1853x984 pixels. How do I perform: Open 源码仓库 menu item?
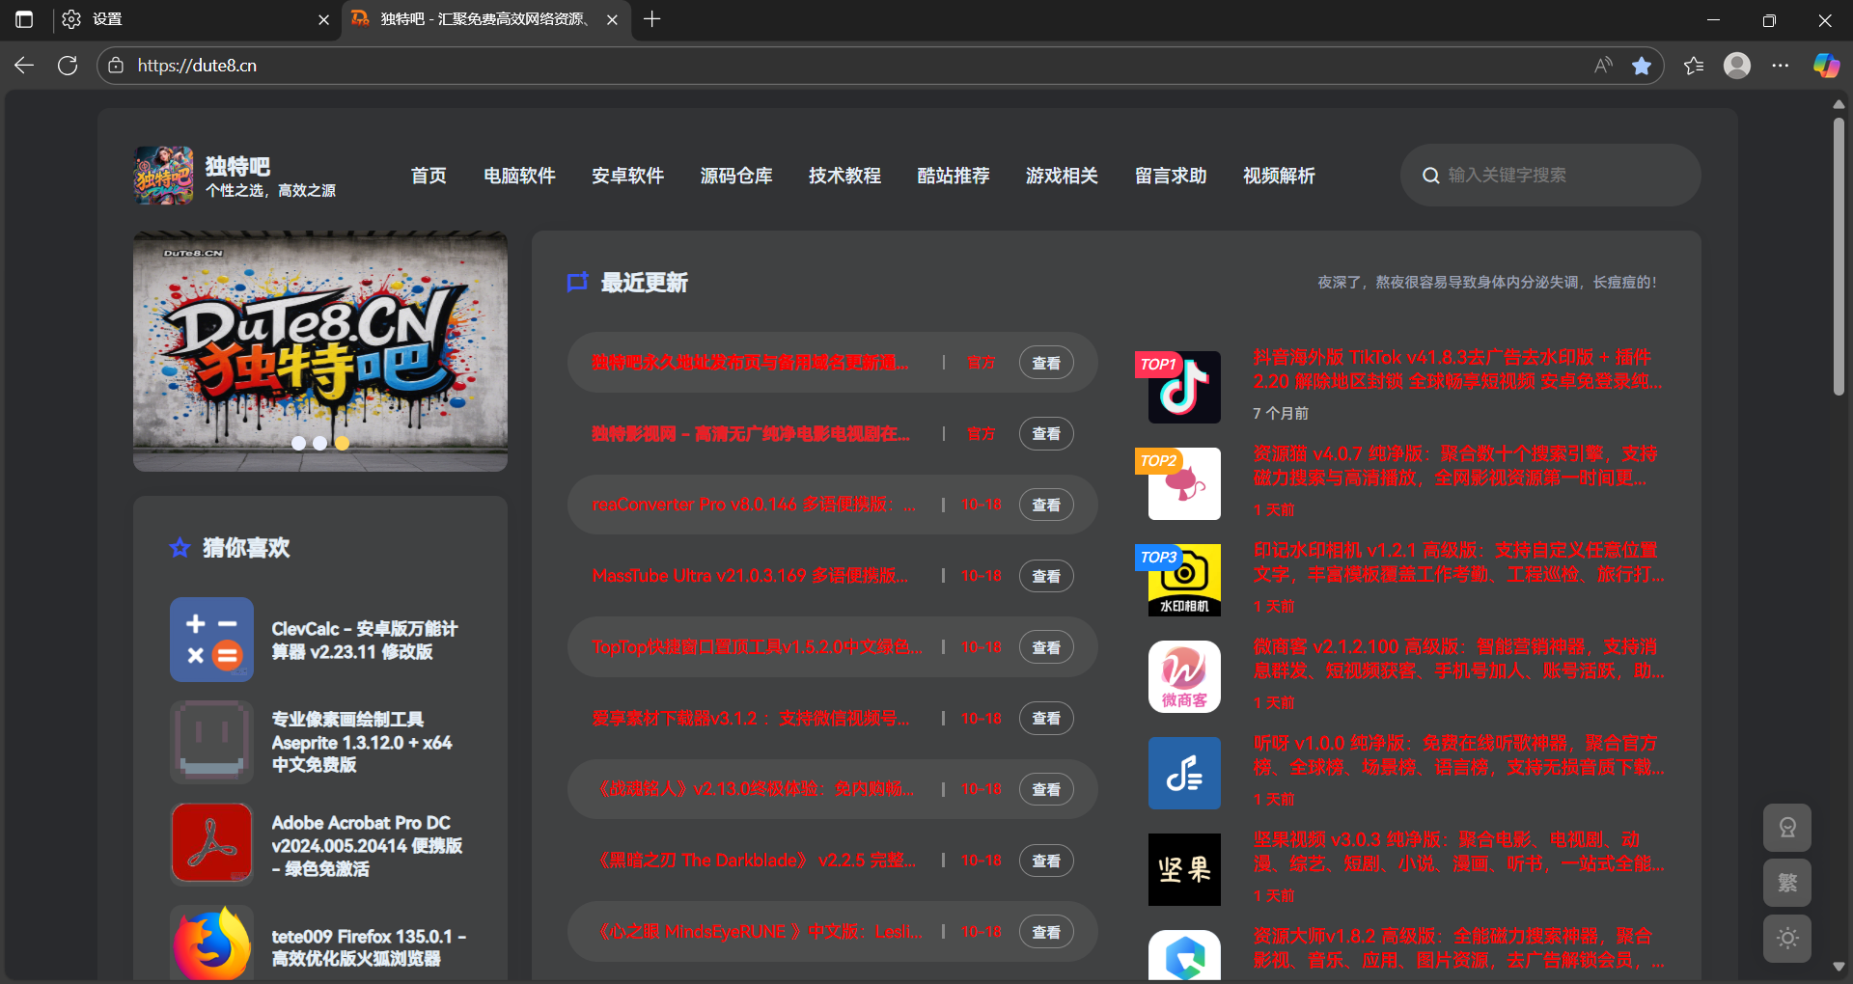pyautogui.click(x=736, y=176)
